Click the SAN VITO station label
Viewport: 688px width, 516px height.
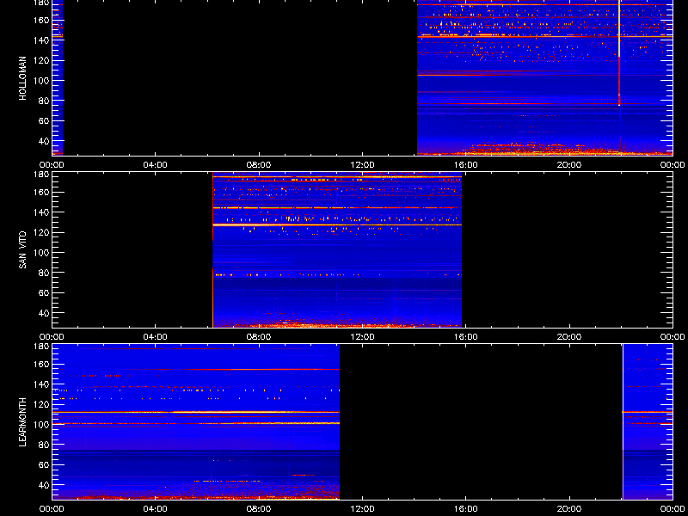click(23, 250)
